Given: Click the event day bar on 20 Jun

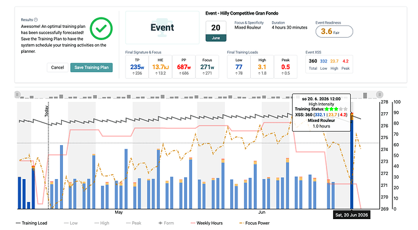Looking at the screenshot, I should tap(351, 161).
